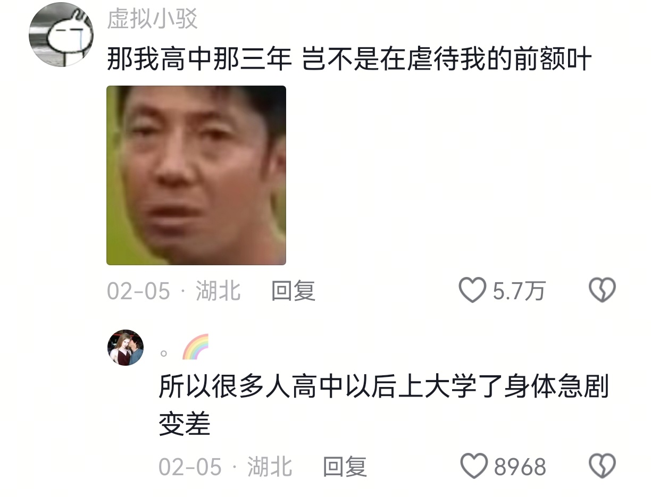Screen dimensions: 651x497
Task: Tap the 02-05 date under 虚拟小驳's comment
Action: click(138, 291)
